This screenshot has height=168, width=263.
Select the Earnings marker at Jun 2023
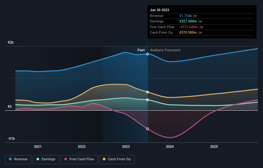coord(147,100)
